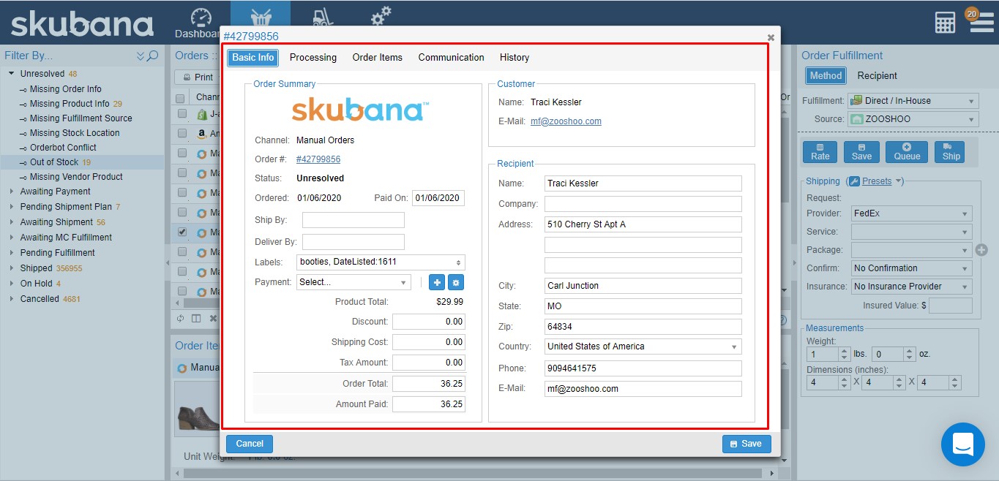Click the refresh icon below the orders grid
The image size is (999, 481).
[x=181, y=319]
